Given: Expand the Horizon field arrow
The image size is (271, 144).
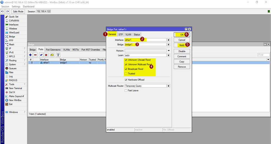Looking at the screenshot, I should pyautogui.click(x=169, y=51).
